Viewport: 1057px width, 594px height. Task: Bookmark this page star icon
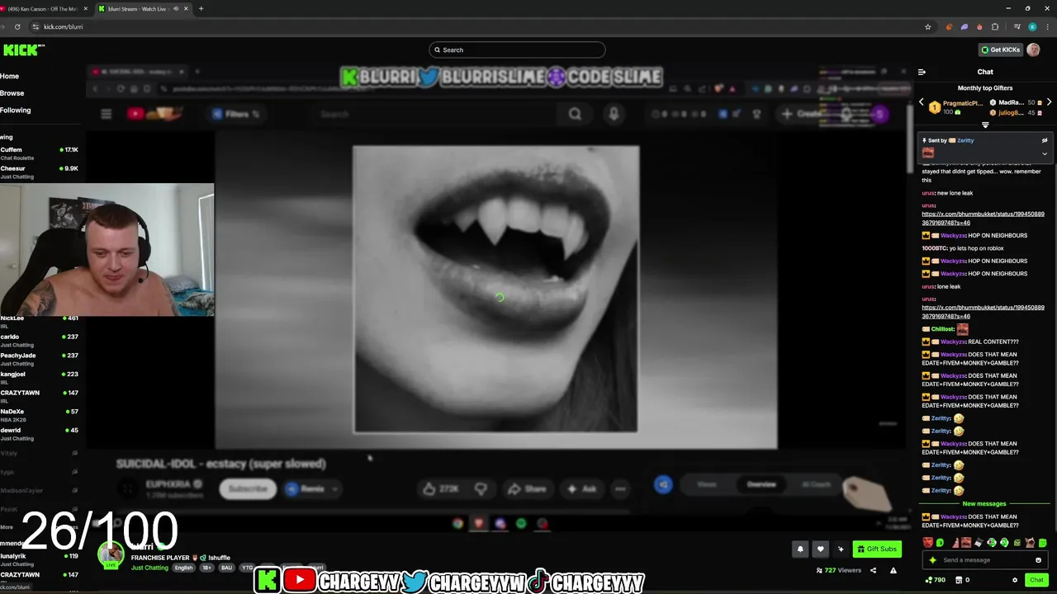point(928,26)
